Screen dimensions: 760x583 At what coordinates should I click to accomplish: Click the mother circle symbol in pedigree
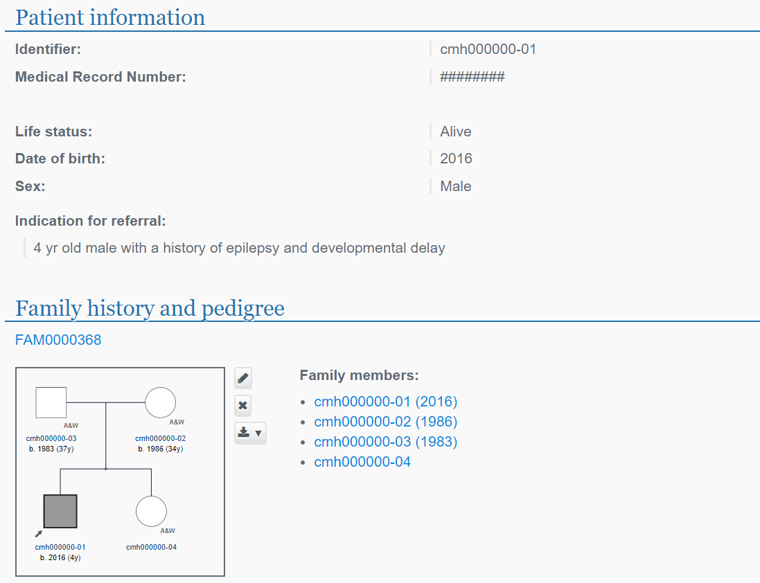click(x=160, y=402)
